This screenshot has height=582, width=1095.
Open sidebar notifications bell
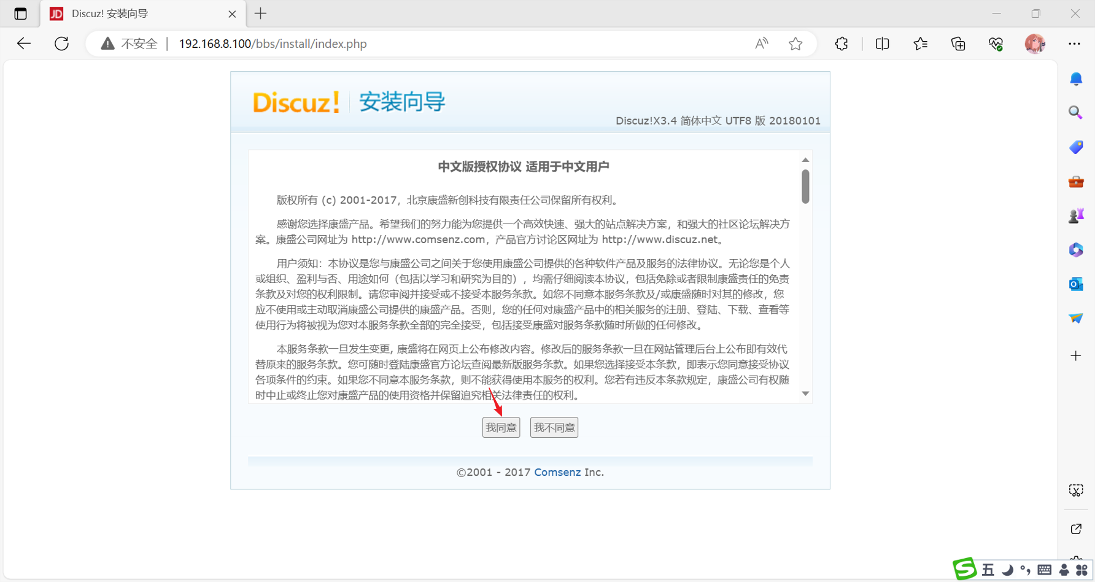[x=1076, y=79]
